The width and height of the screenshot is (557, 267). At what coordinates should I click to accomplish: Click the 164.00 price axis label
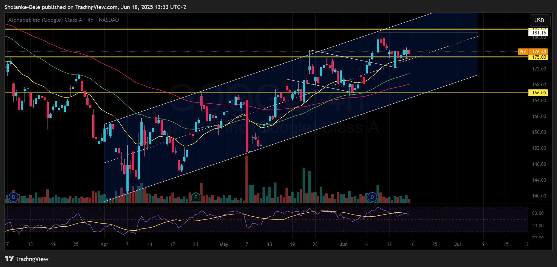point(539,101)
